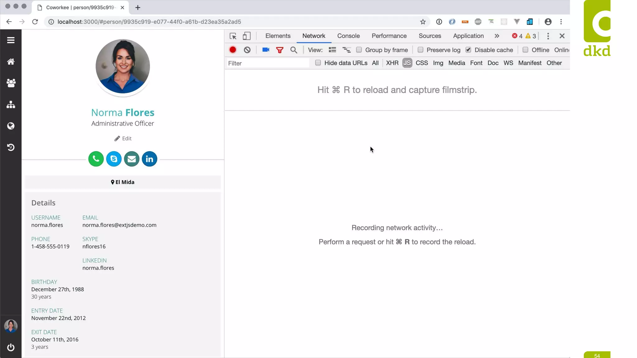Uncheck the Disable cache checkbox

(x=468, y=50)
